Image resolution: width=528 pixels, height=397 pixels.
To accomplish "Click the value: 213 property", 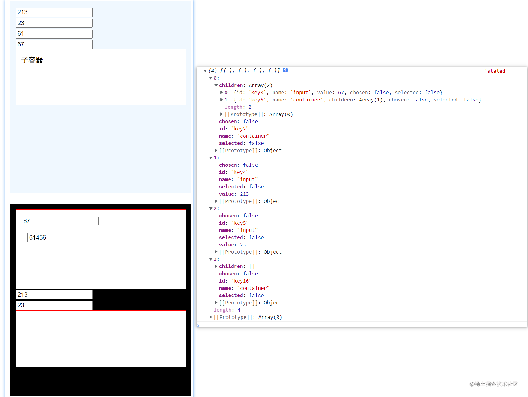I will point(234,194).
